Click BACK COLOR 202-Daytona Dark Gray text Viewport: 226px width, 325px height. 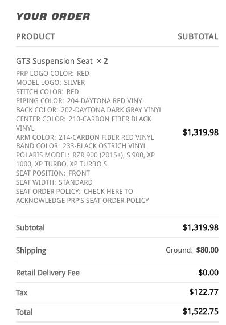coord(89,110)
